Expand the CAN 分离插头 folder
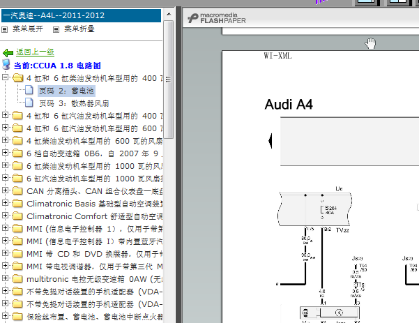419x323 pixels. pyautogui.click(x=5, y=190)
